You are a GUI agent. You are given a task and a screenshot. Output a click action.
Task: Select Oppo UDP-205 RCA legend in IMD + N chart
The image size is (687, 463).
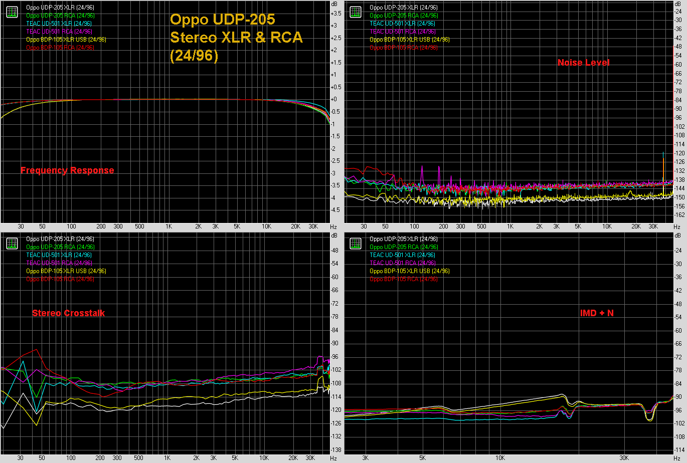(x=404, y=247)
